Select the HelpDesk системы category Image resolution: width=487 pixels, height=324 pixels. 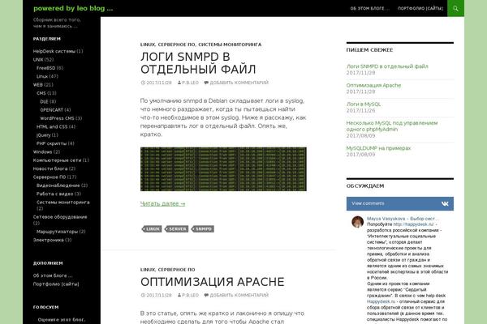click(54, 51)
